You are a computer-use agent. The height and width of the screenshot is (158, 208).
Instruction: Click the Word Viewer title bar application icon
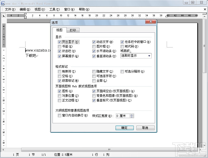click(x=3, y=3)
